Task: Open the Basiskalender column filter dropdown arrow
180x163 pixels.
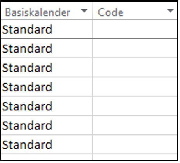Action: (84, 11)
